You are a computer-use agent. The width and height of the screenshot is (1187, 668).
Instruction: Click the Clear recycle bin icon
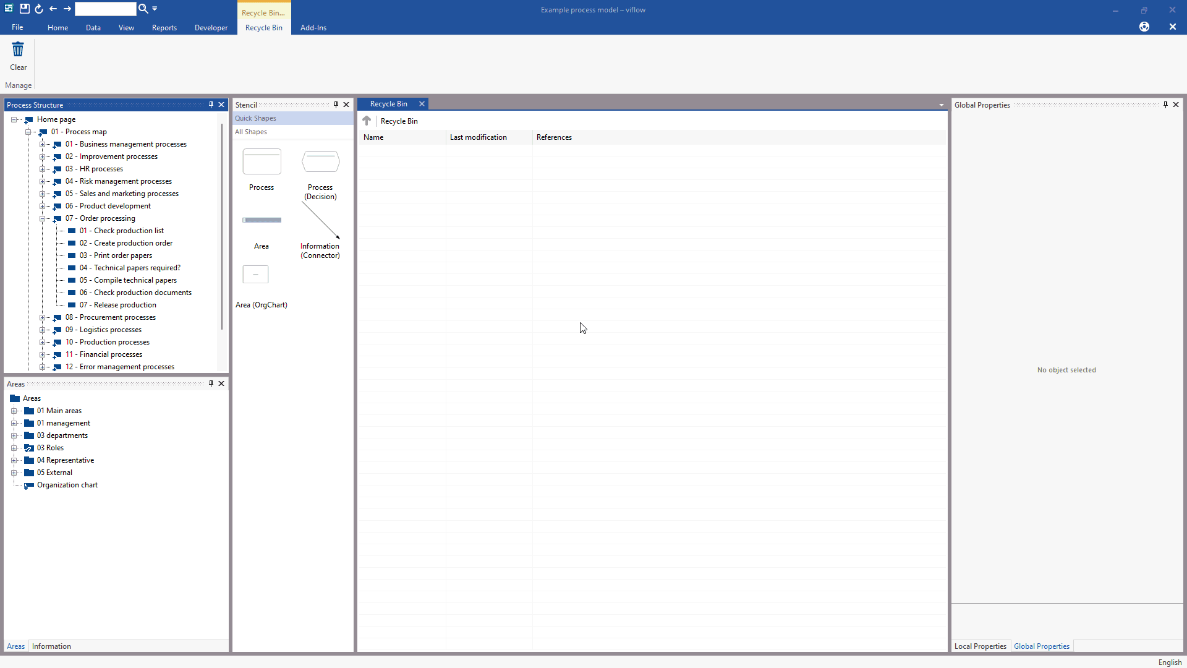click(18, 50)
